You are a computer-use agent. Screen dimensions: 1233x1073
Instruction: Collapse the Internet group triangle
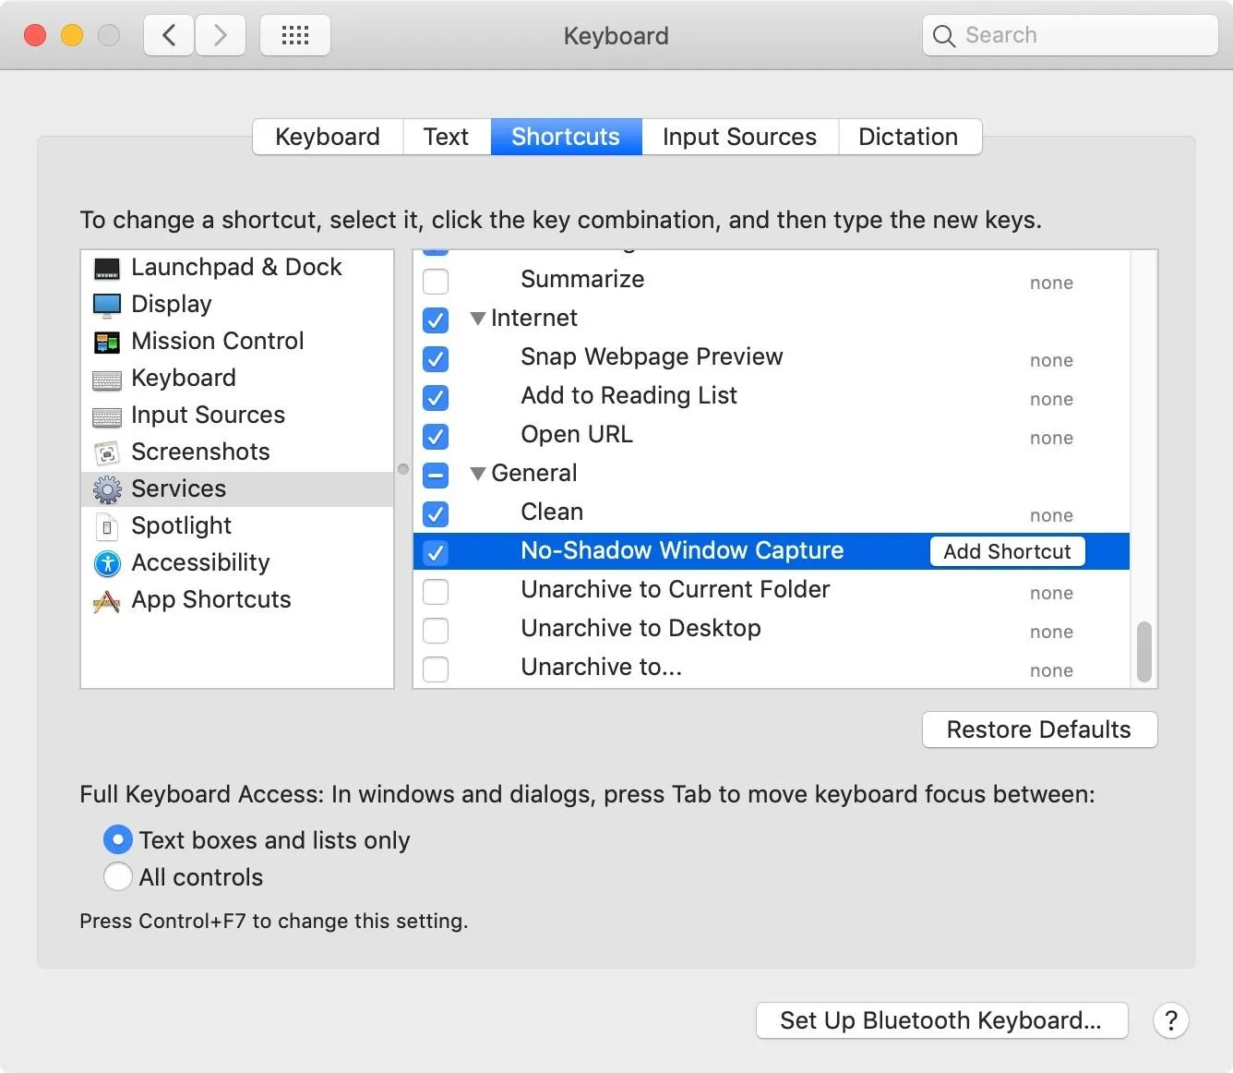click(478, 319)
